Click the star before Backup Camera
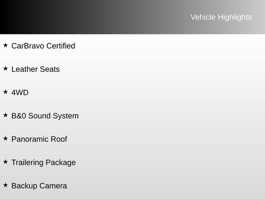 pos(5,185)
